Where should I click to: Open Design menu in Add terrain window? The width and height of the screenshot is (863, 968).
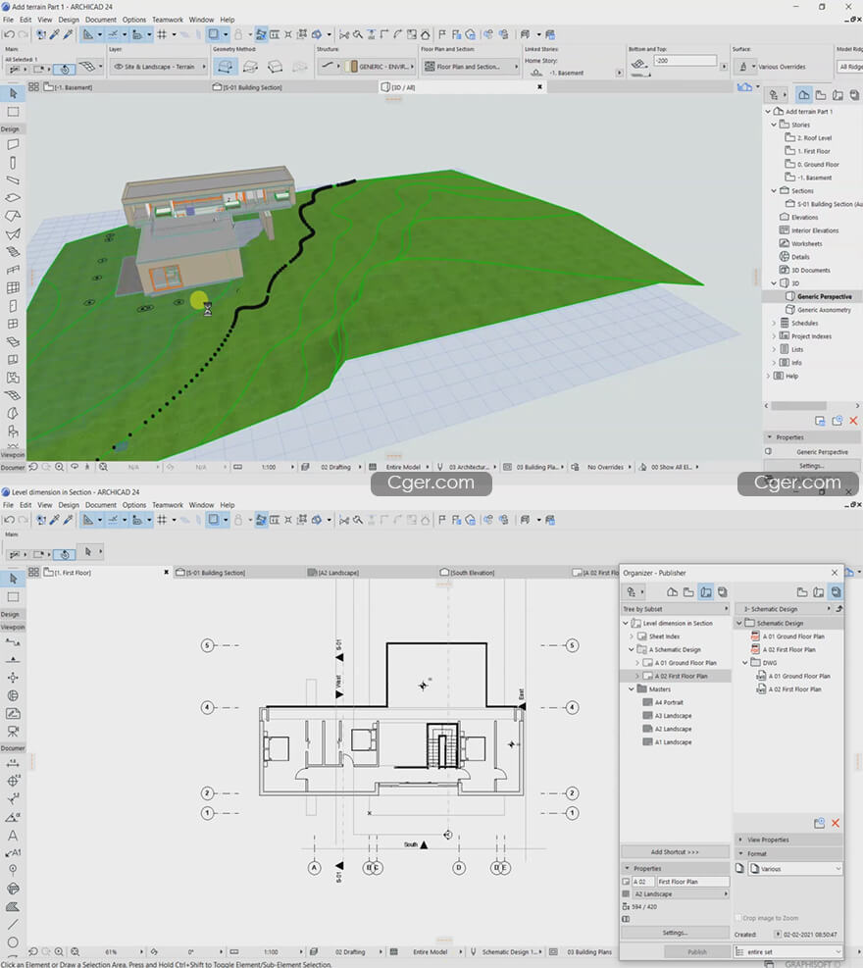[69, 20]
